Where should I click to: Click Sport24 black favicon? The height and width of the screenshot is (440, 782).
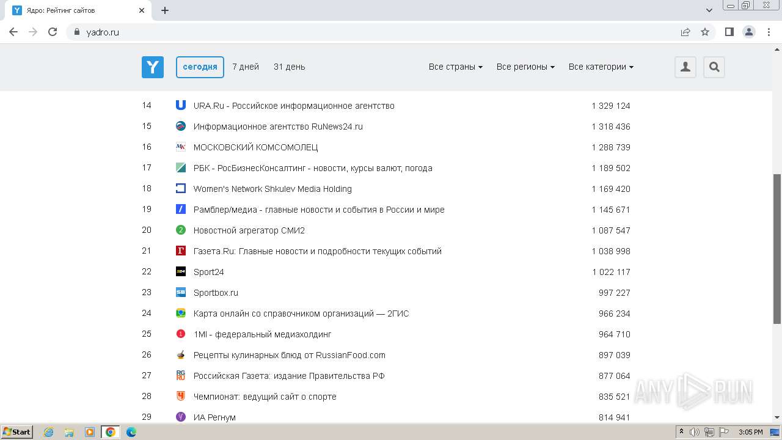point(181,271)
